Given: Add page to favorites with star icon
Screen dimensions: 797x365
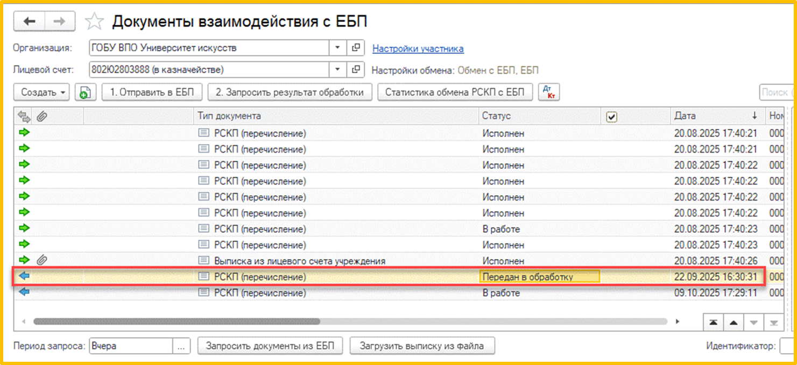Looking at the screenshot, I should (x=94, y=22).
